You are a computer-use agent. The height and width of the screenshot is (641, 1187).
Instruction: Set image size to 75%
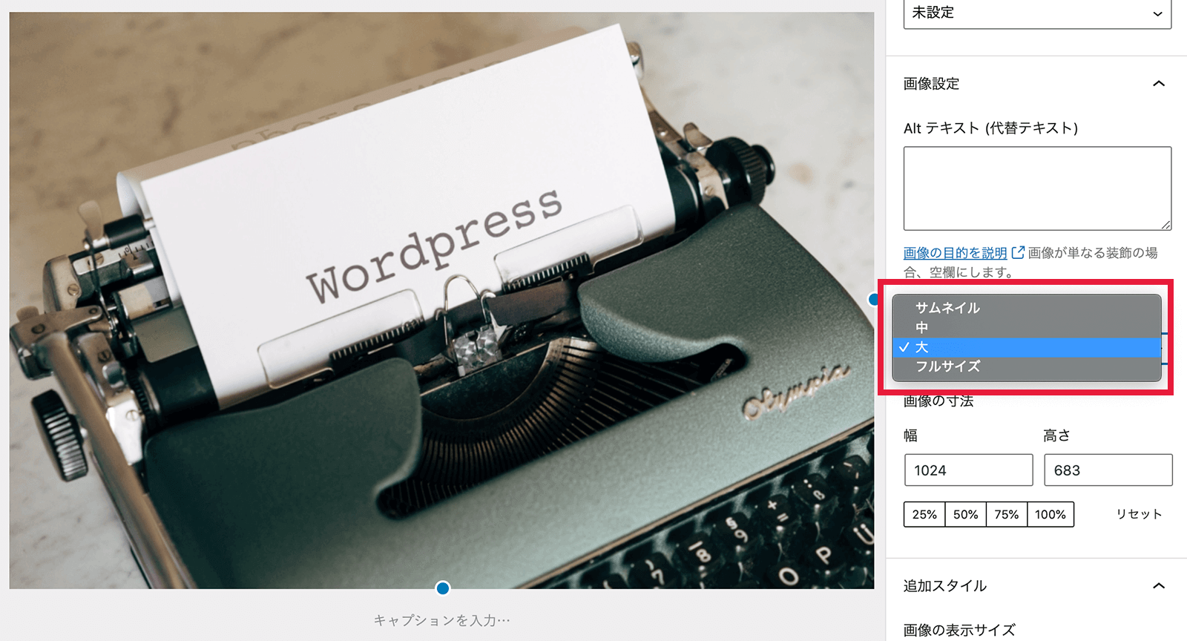point(1007,514)
